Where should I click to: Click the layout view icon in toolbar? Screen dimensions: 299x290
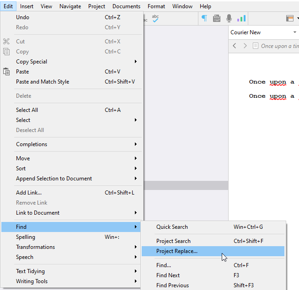pyautogui.click(x=290, y=18)
